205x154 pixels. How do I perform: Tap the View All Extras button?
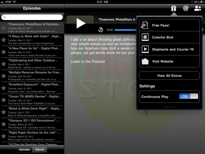click(169, 76)
